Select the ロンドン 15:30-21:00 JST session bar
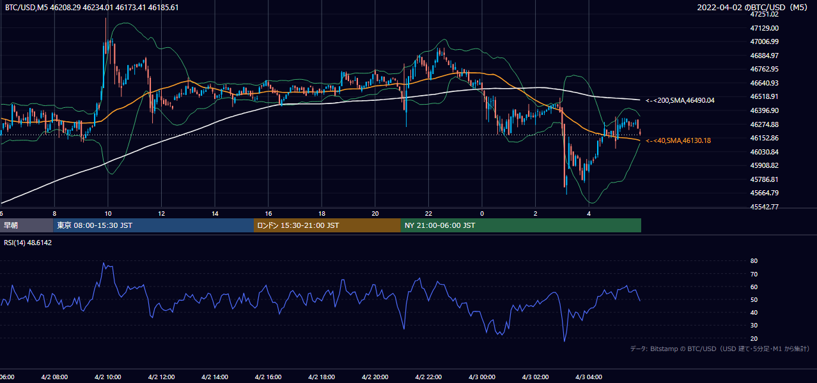The width and height of the screenshot is (817, 383). (x=327, y=225)
